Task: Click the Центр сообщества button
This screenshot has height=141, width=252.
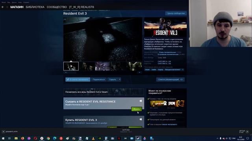Action: click(x=176, y=13)
